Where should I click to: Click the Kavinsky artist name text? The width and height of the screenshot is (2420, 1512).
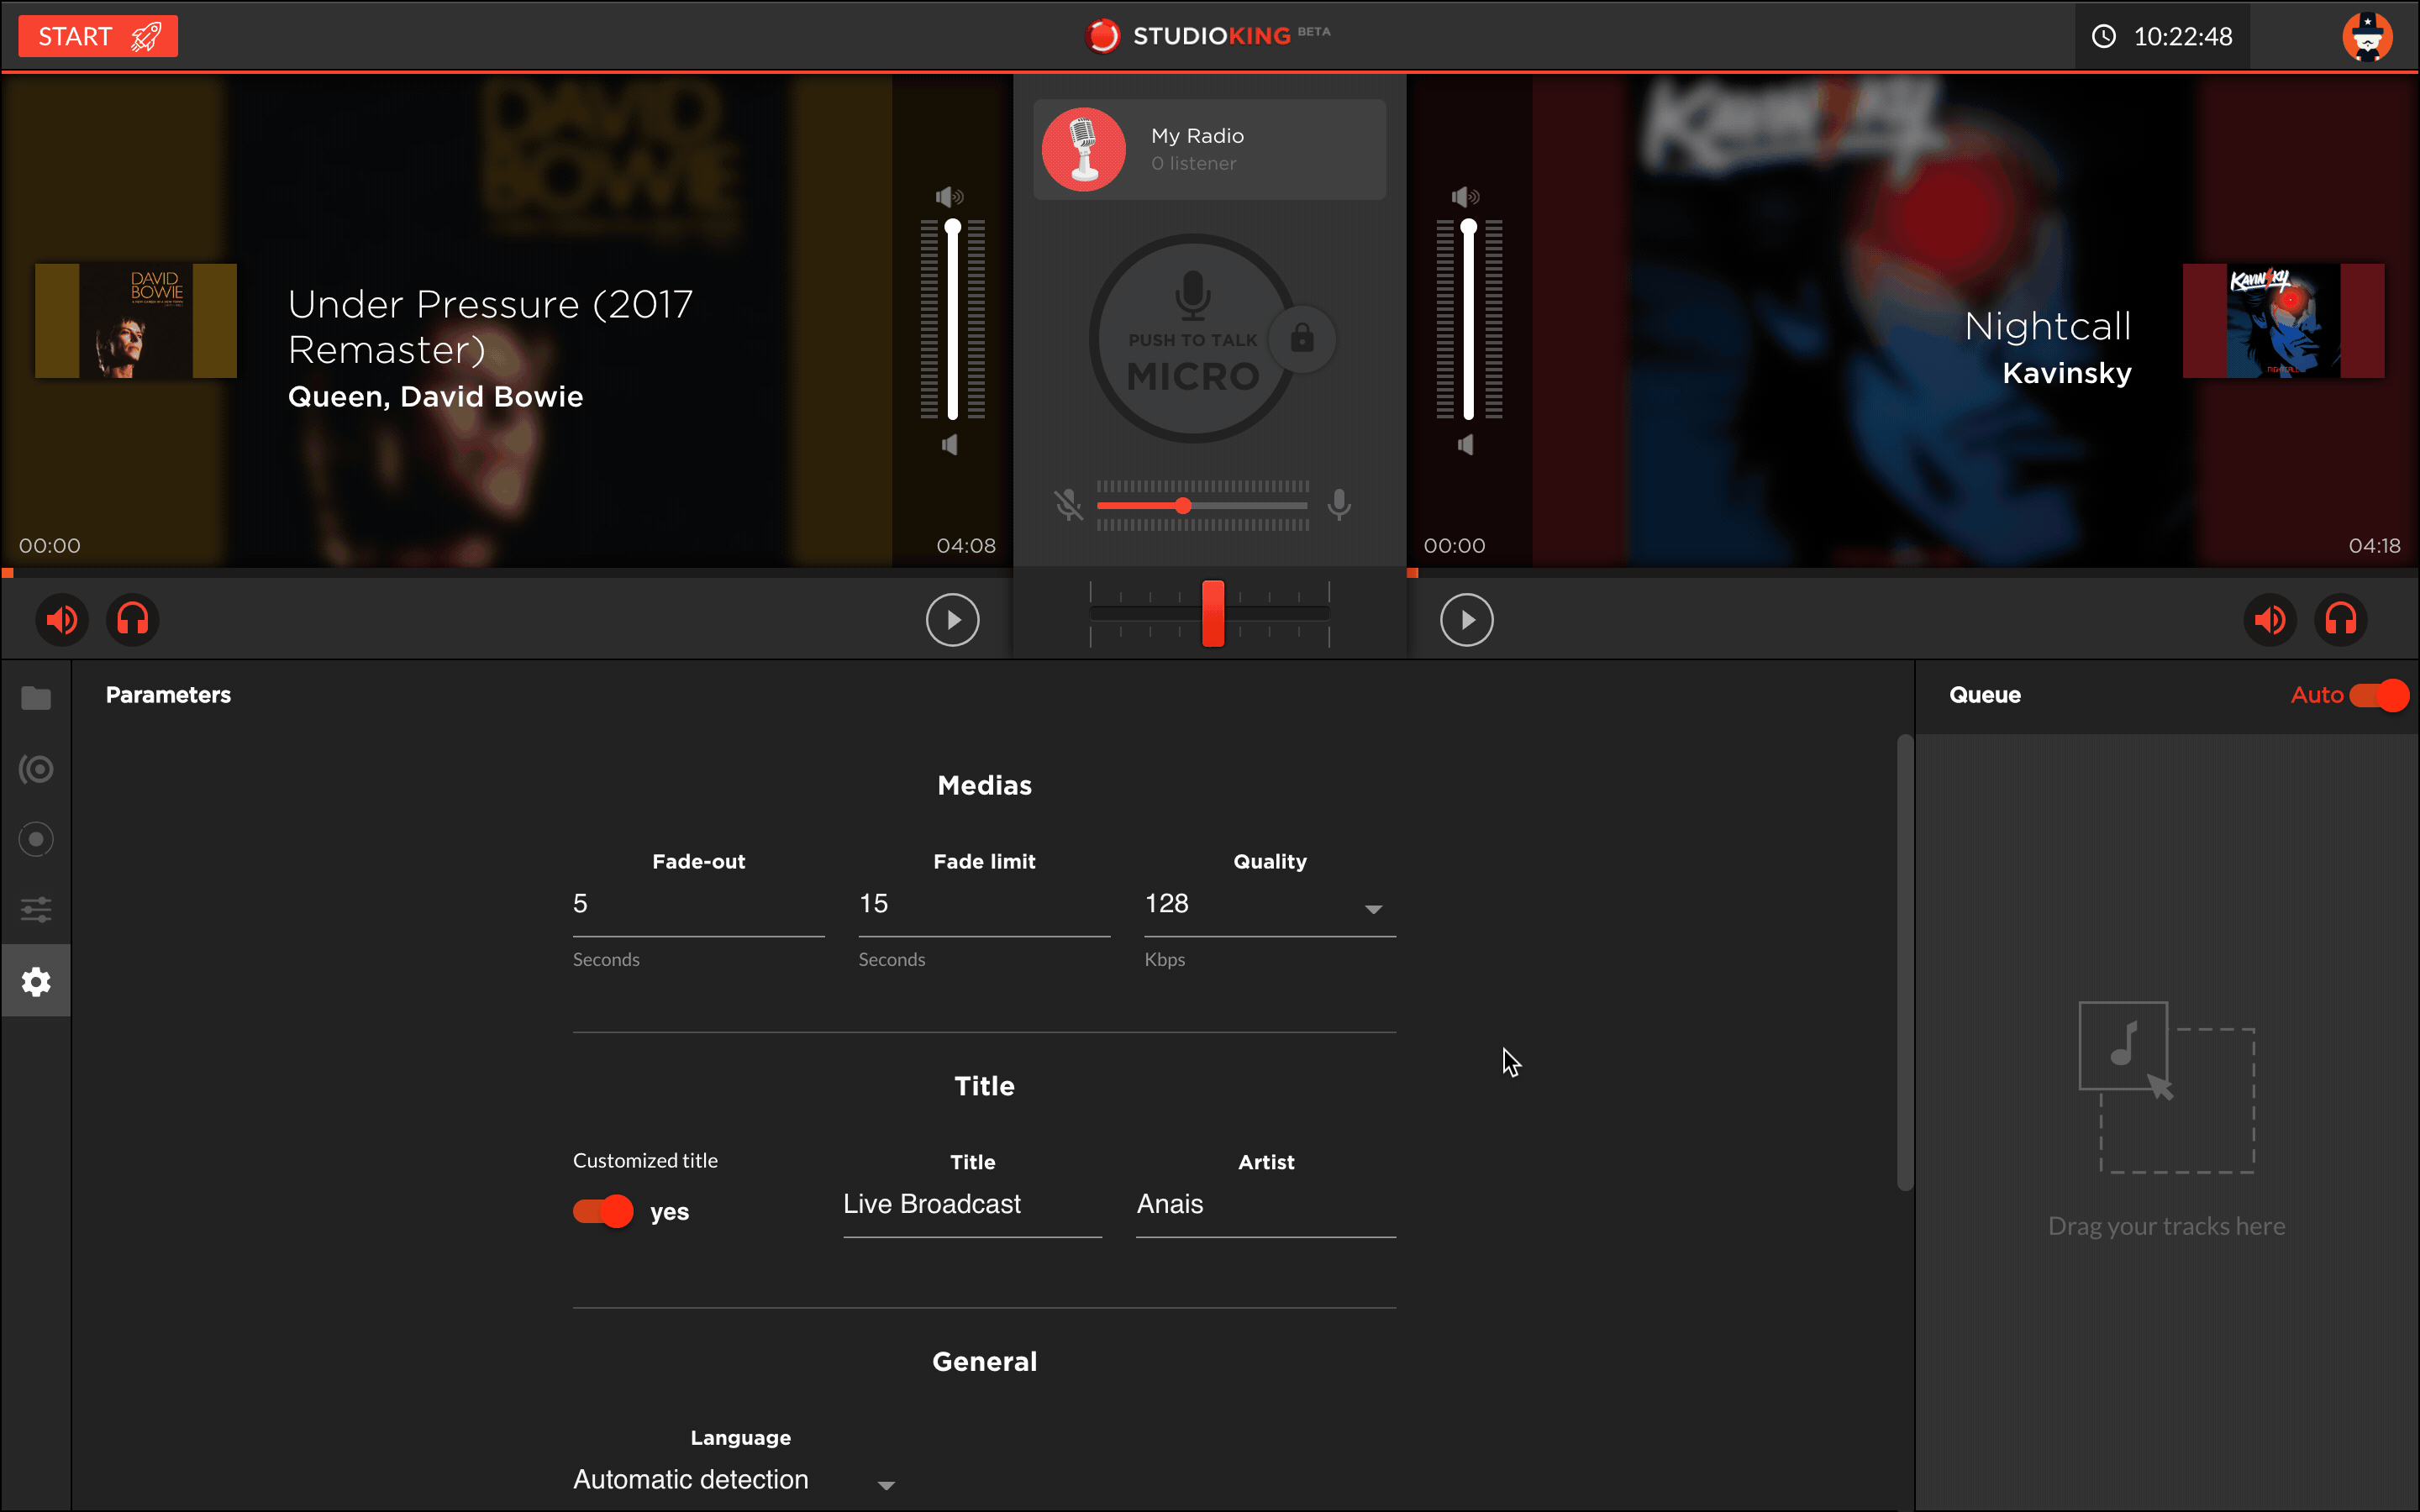pos(2067,373)
